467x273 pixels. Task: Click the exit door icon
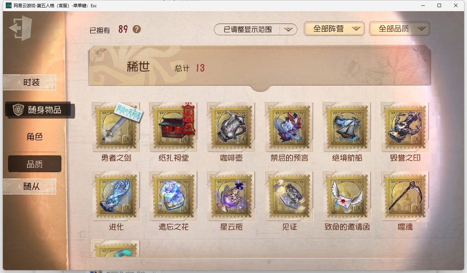pos(21,28)
